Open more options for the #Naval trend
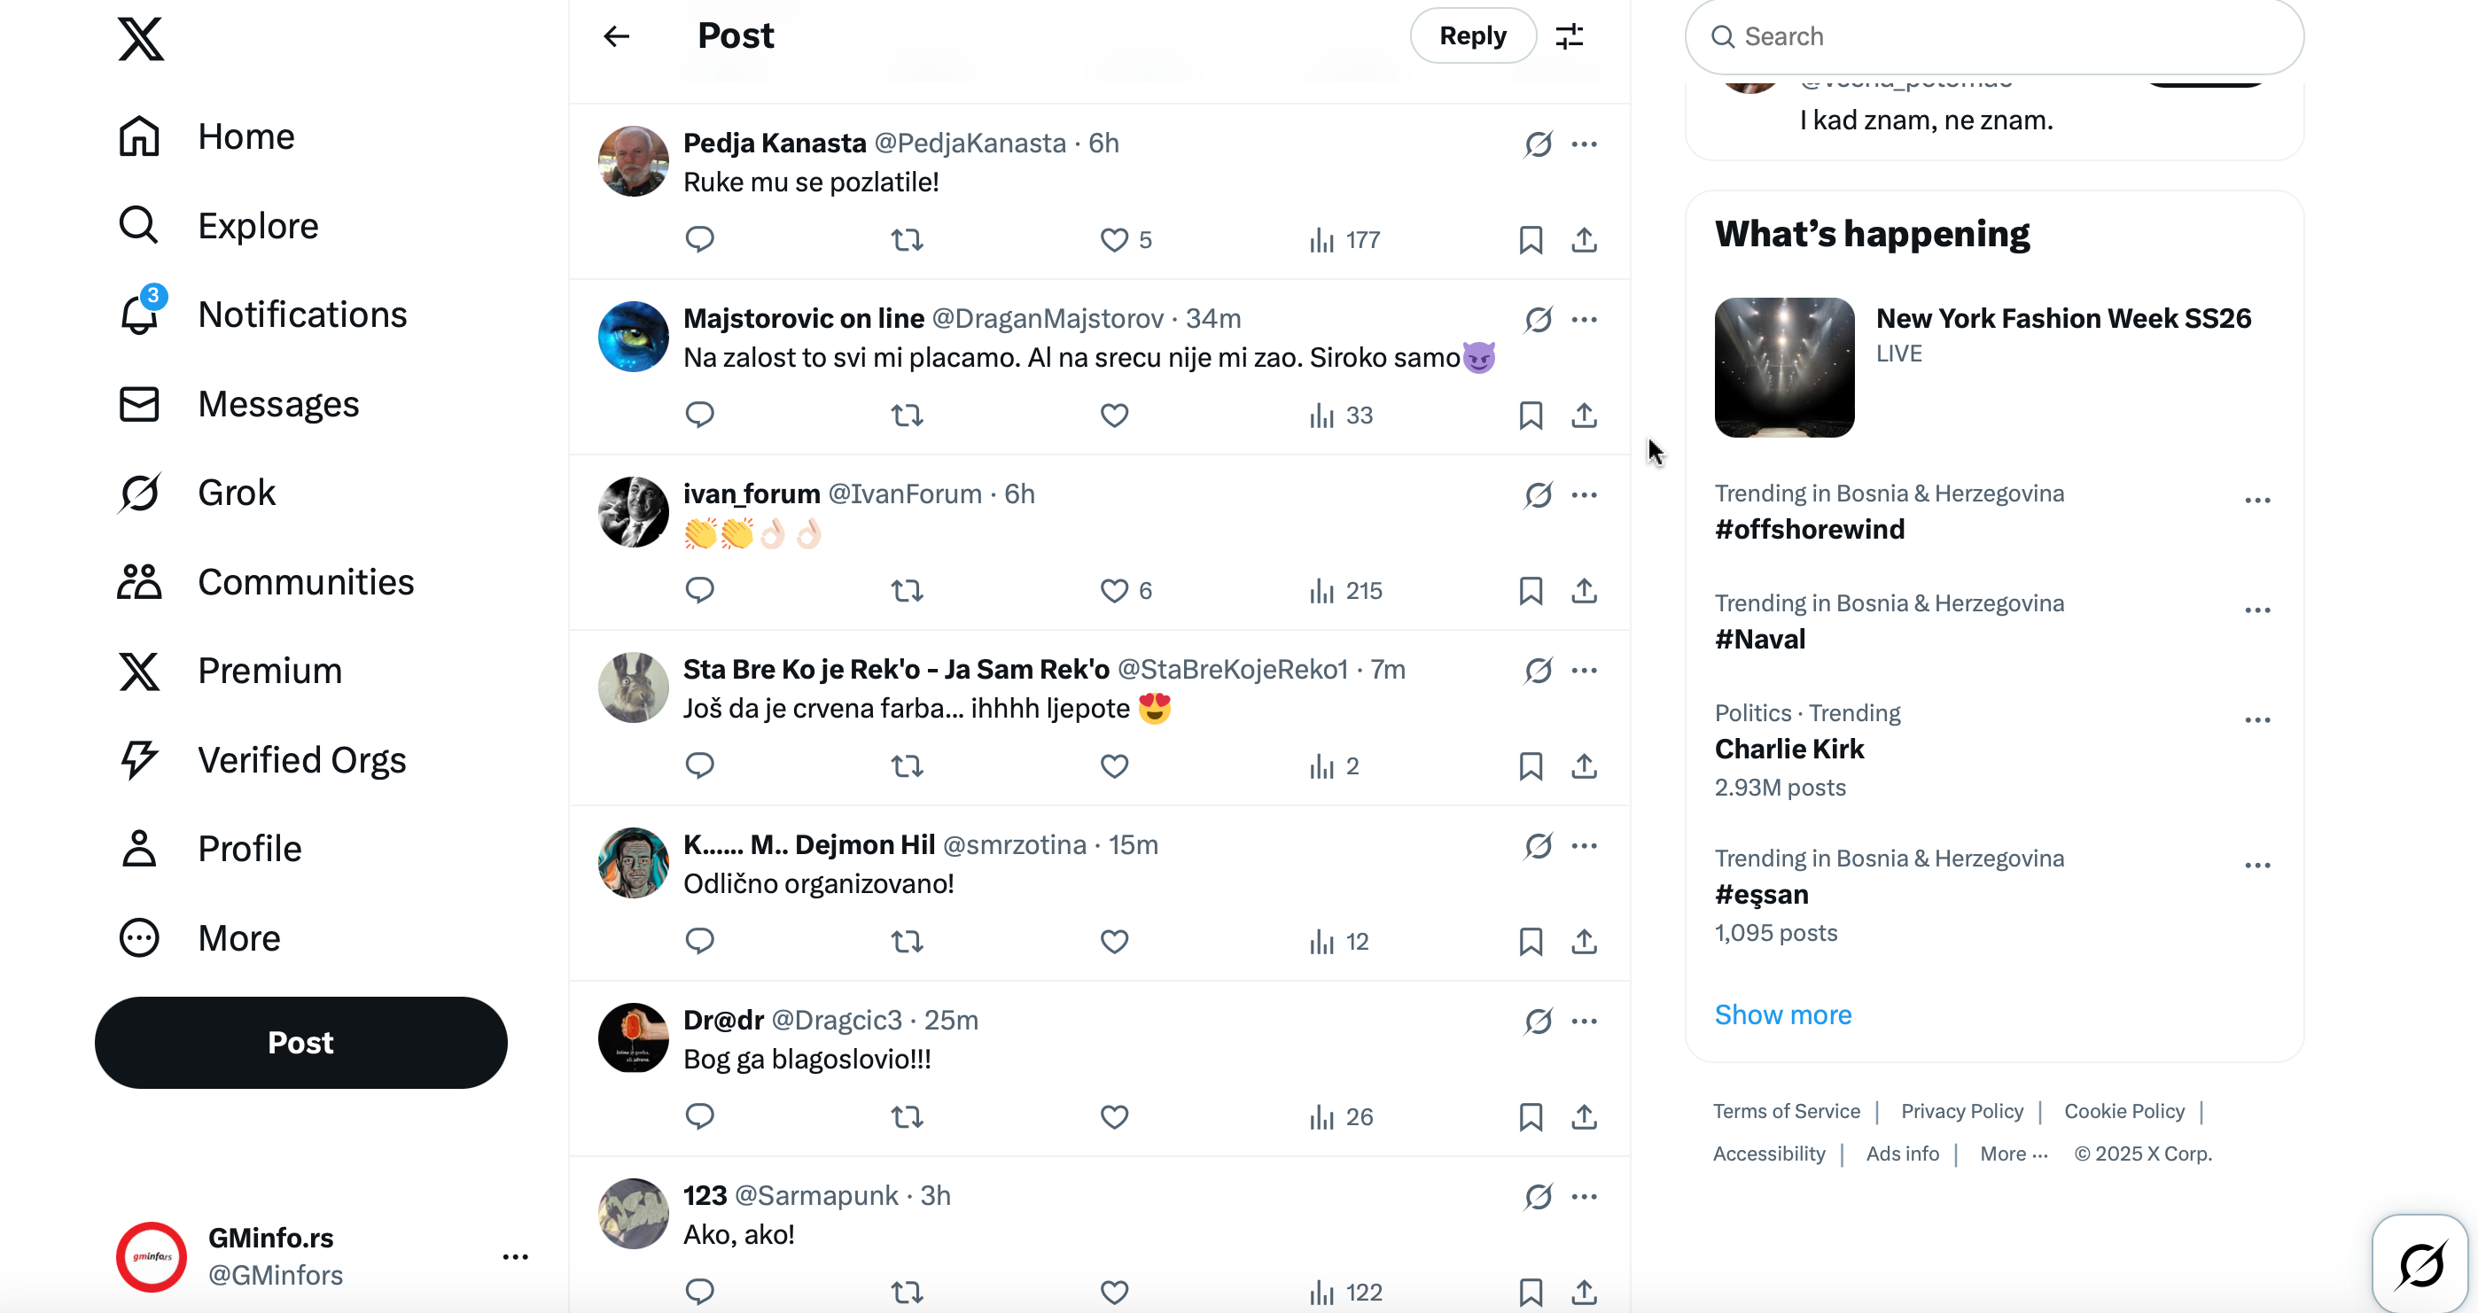The width and height of the screenshot is (2478, 1313). (2259, 610)
